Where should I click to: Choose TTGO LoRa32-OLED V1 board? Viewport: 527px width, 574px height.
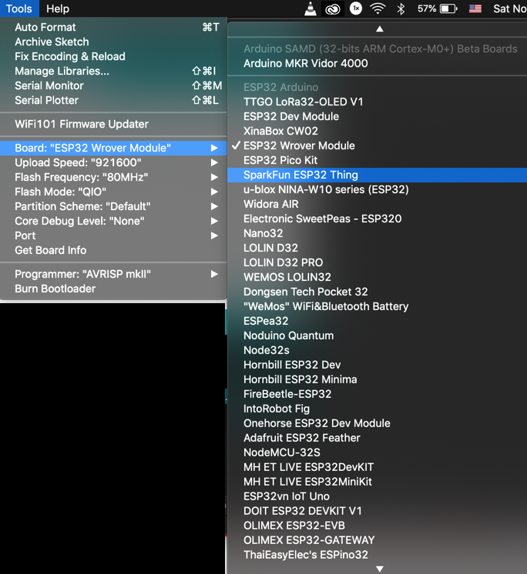coord(377,102)
